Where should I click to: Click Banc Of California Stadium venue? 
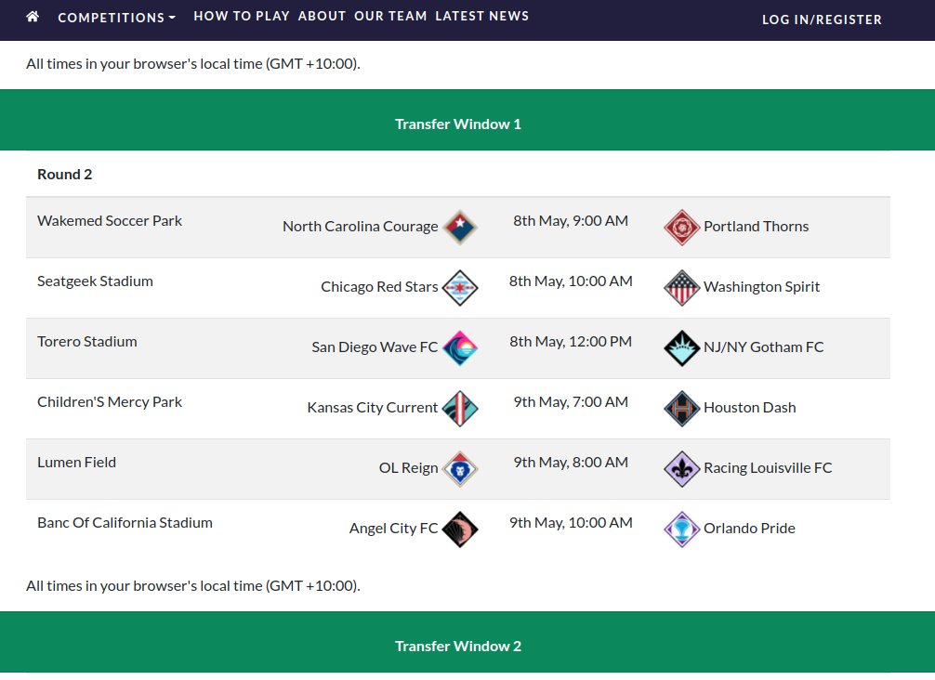tap(125, 523)
